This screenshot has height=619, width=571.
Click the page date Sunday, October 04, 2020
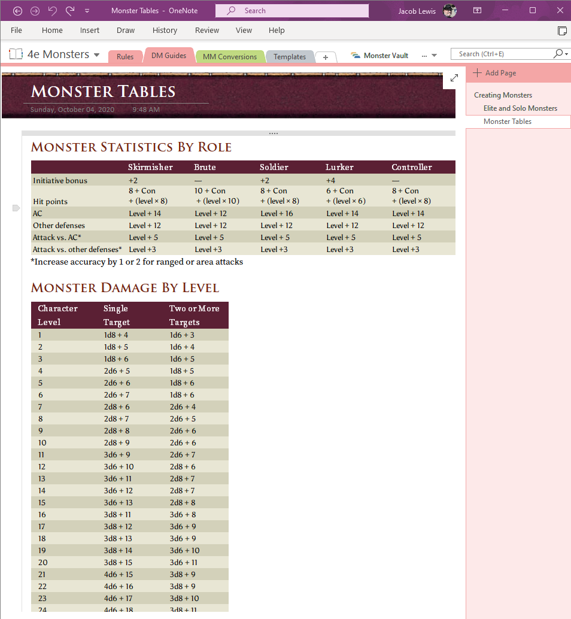[72, 110]
